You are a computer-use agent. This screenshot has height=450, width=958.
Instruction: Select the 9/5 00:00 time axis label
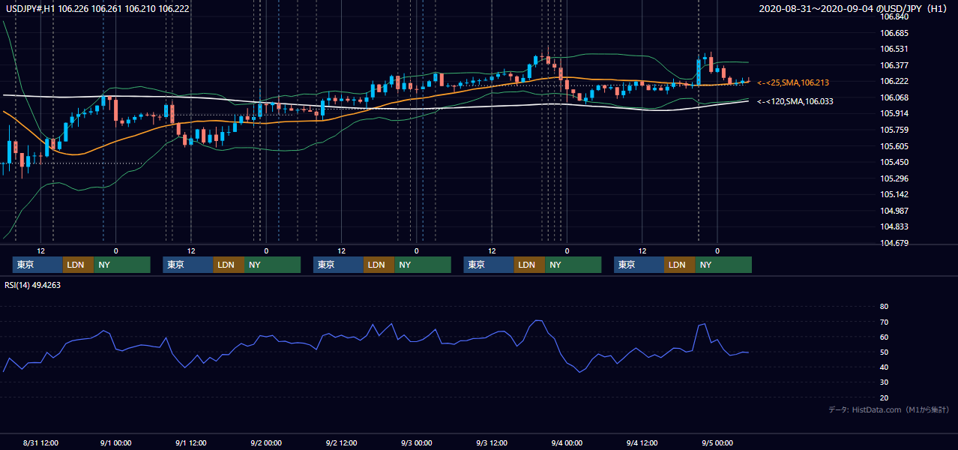(717, 442)
